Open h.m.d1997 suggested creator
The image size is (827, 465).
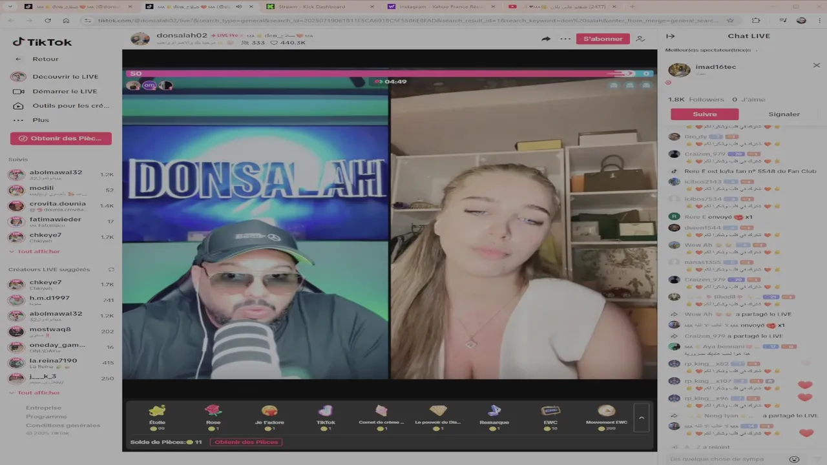click(61, 300)
